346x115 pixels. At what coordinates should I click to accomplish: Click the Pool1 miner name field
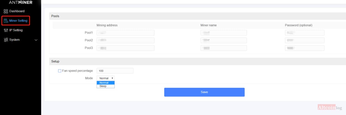tap(224, 33)
